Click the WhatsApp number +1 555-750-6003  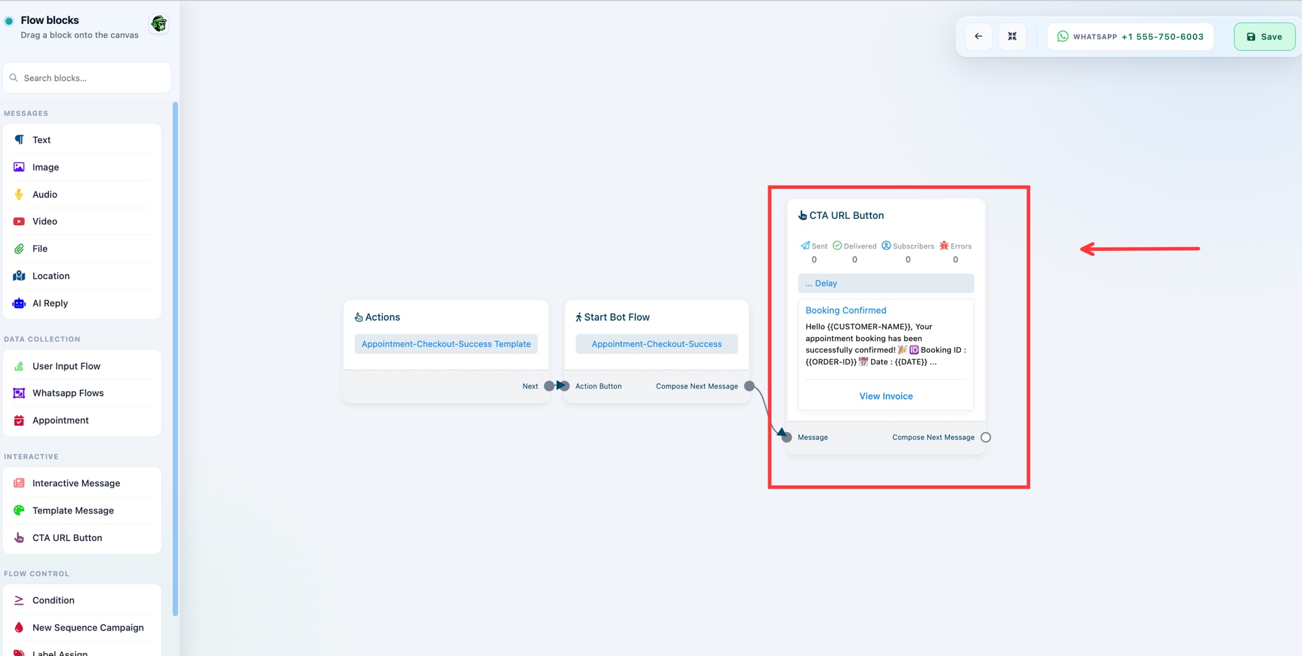[x=1162, y=36]
